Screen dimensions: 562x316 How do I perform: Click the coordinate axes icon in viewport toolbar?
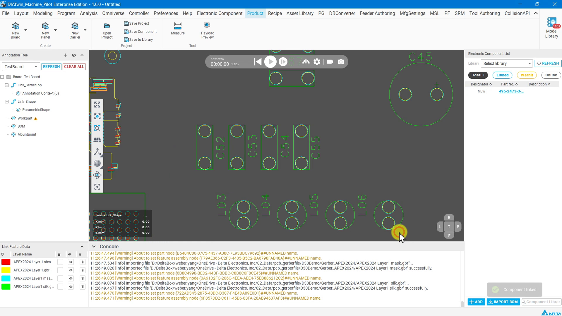97,152
